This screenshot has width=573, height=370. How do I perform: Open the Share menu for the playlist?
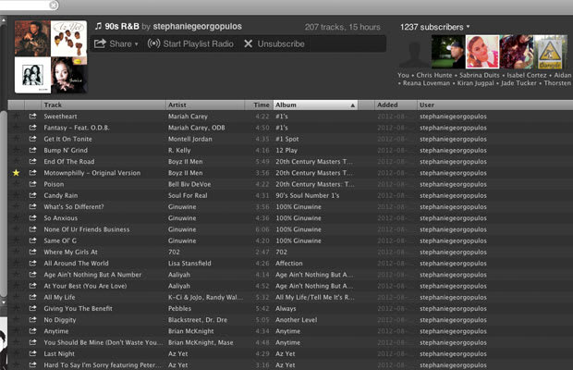(x=116, y=43)
